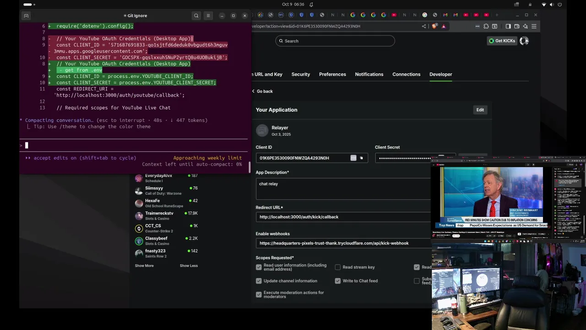Click the terminal prompt input line
The image size is (586, 330).
134,145
